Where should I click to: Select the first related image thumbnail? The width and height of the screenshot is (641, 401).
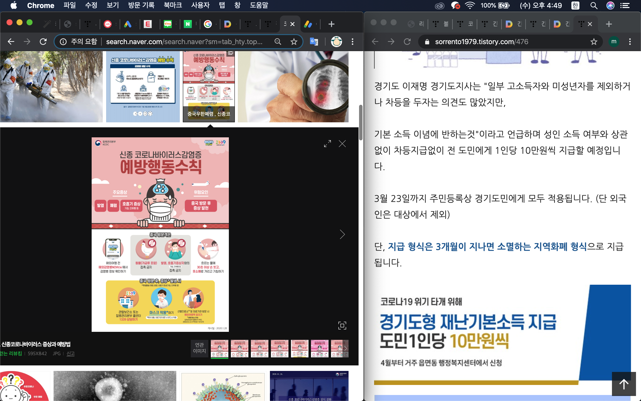click(x=219, y=348)
